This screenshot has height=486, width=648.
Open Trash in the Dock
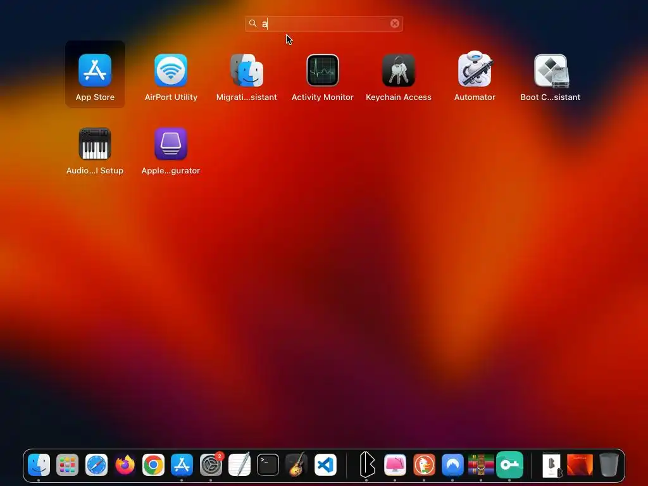[x=609, y=465]
